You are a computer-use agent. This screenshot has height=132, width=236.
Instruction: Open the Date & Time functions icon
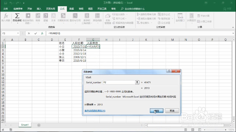63,16
